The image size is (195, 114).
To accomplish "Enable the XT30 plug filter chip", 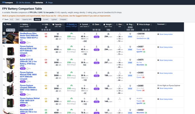I will pos(128,30).
